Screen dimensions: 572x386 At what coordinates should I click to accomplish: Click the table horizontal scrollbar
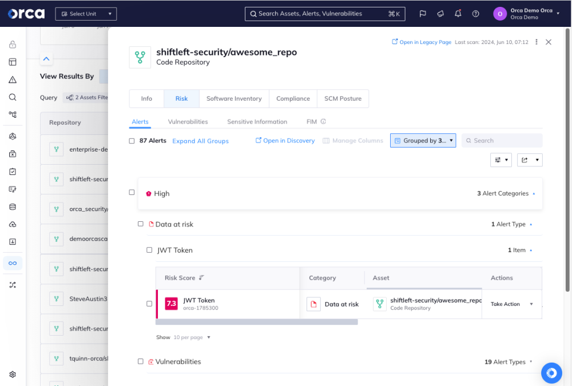(x=256, y=322)
